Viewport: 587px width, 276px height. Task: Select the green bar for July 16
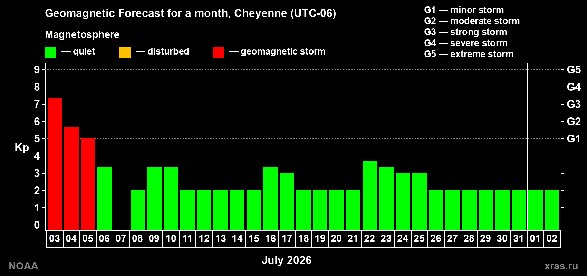270,199
